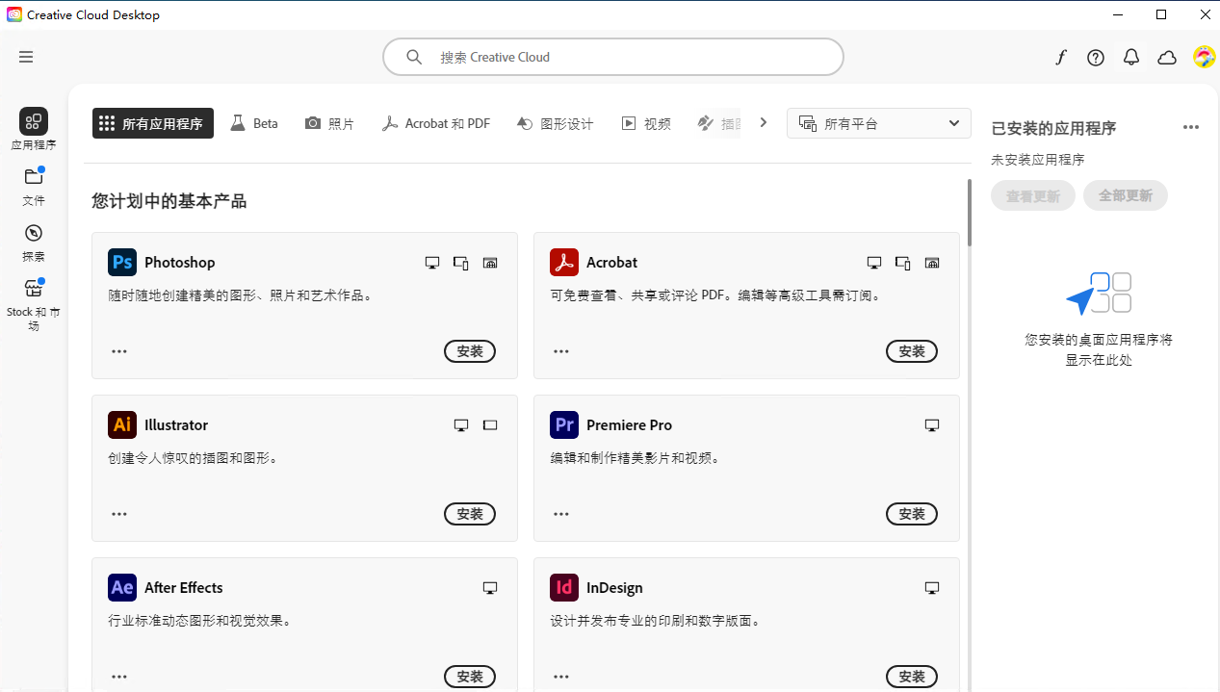Switch to the 视频 tab
The width and height of the screenshot is (1220, 692).
pyautogui.click(x=646, y=123)
